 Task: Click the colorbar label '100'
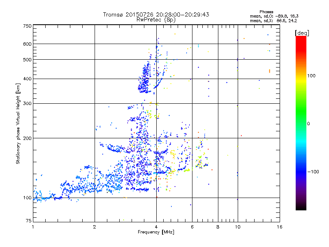pyautogui.click(x=311, y=76)
